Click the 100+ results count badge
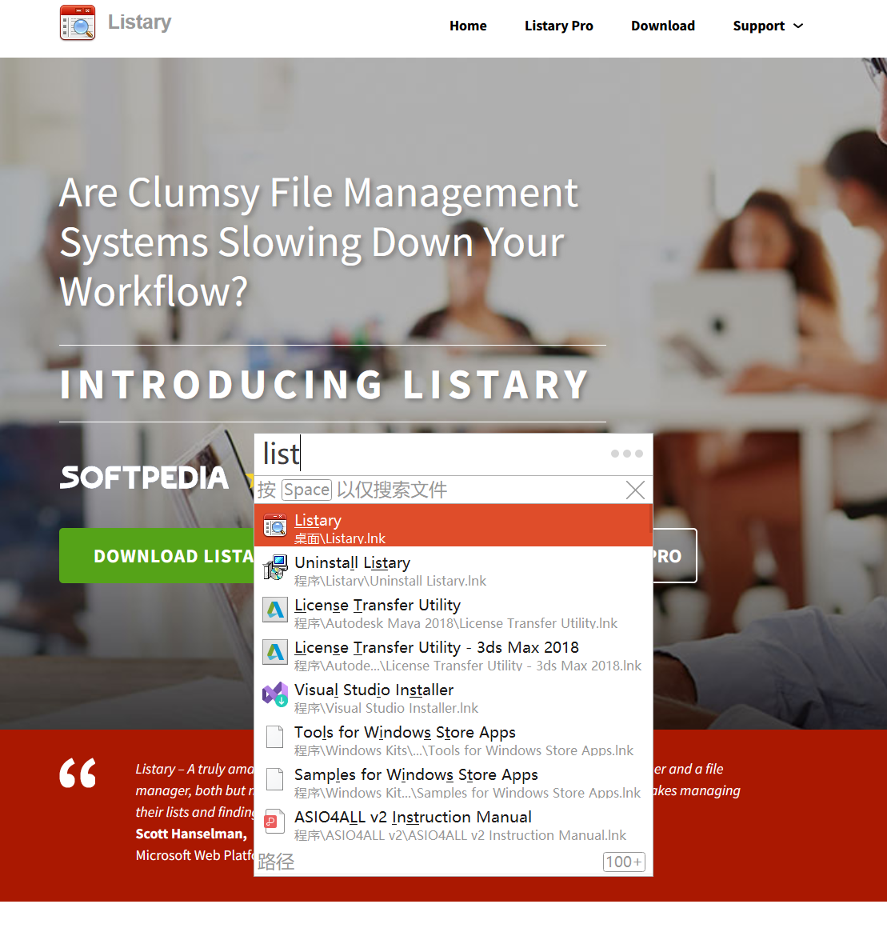The height and width of the screenshot is (928, 887). point(624,862)
